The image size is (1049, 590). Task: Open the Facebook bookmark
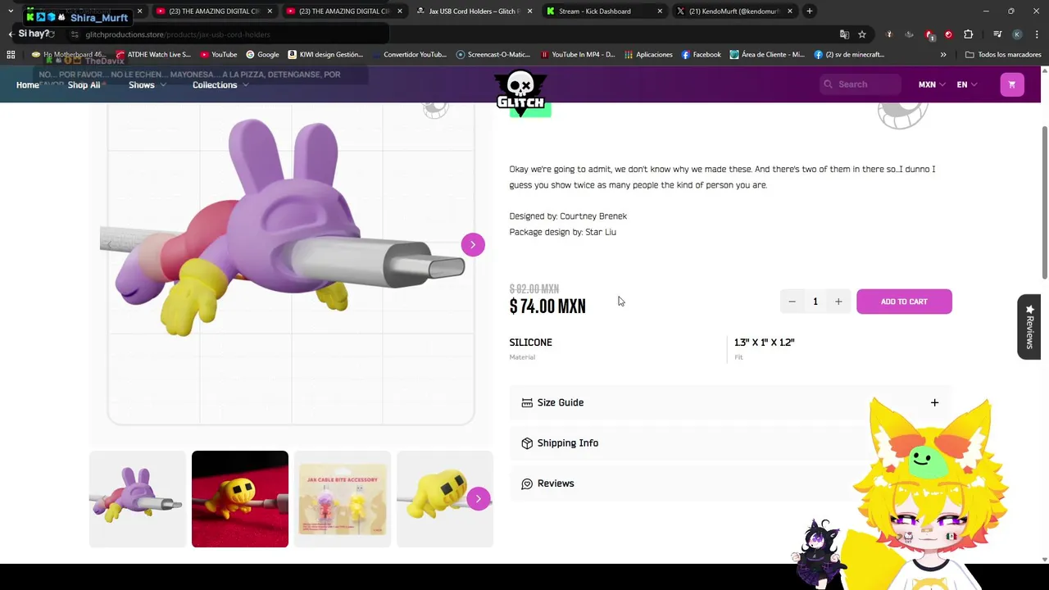point(701,55)
